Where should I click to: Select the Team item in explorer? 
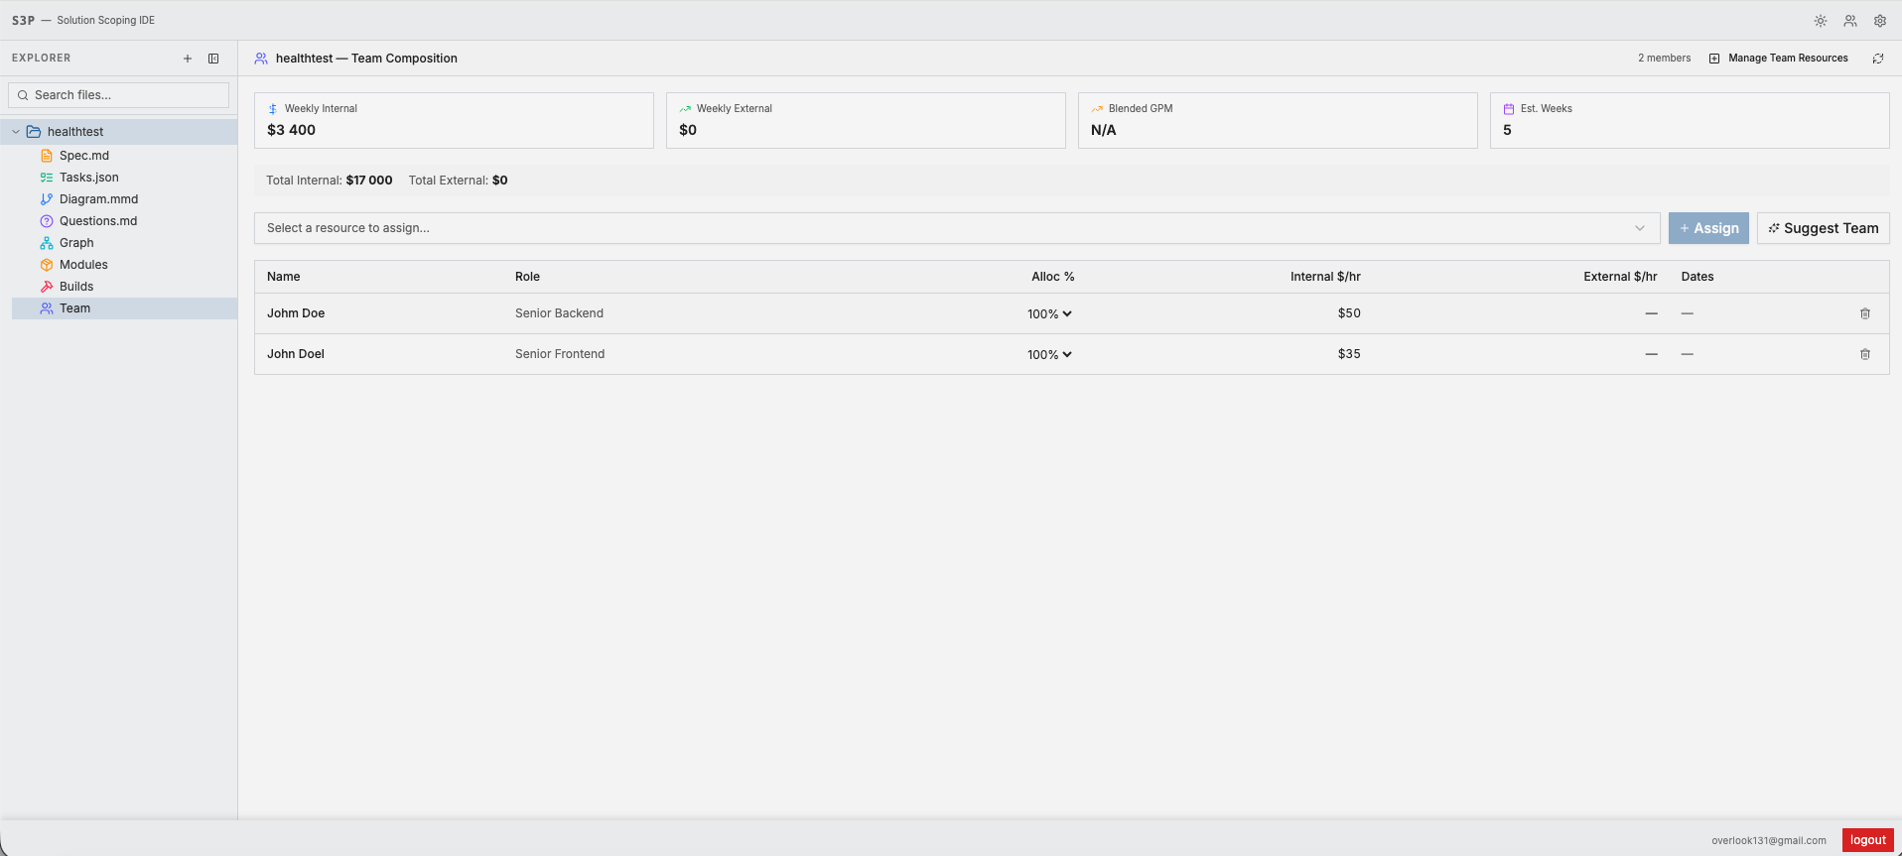(x=124, y=308)
